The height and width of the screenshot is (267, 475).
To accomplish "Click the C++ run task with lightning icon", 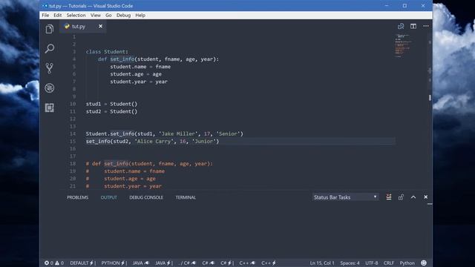I will pos(269,263).
